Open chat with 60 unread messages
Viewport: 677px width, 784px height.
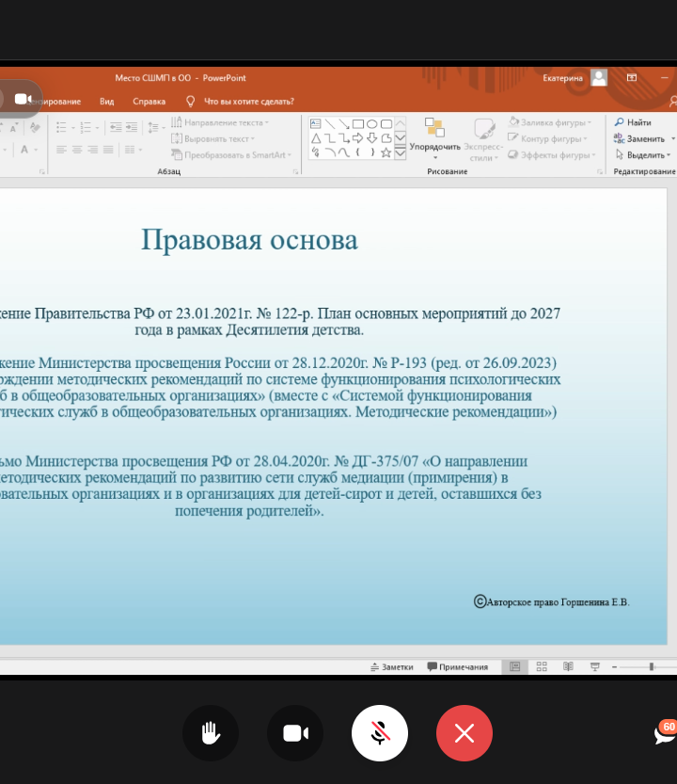point(665,733)
